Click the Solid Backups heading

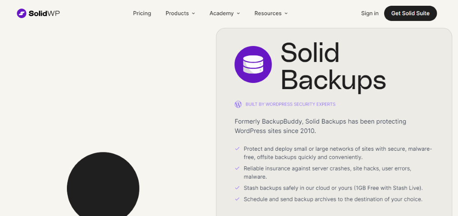tap(333, 66)
